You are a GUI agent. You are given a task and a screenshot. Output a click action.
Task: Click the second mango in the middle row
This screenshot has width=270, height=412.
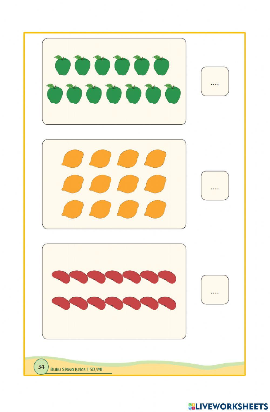(x=100, y=184)
